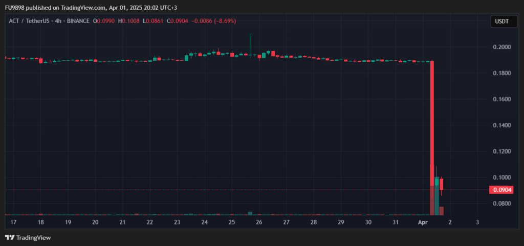The image size is (524, 246).
Task: Click the large red crash candle on April 1
Action: 432,124
